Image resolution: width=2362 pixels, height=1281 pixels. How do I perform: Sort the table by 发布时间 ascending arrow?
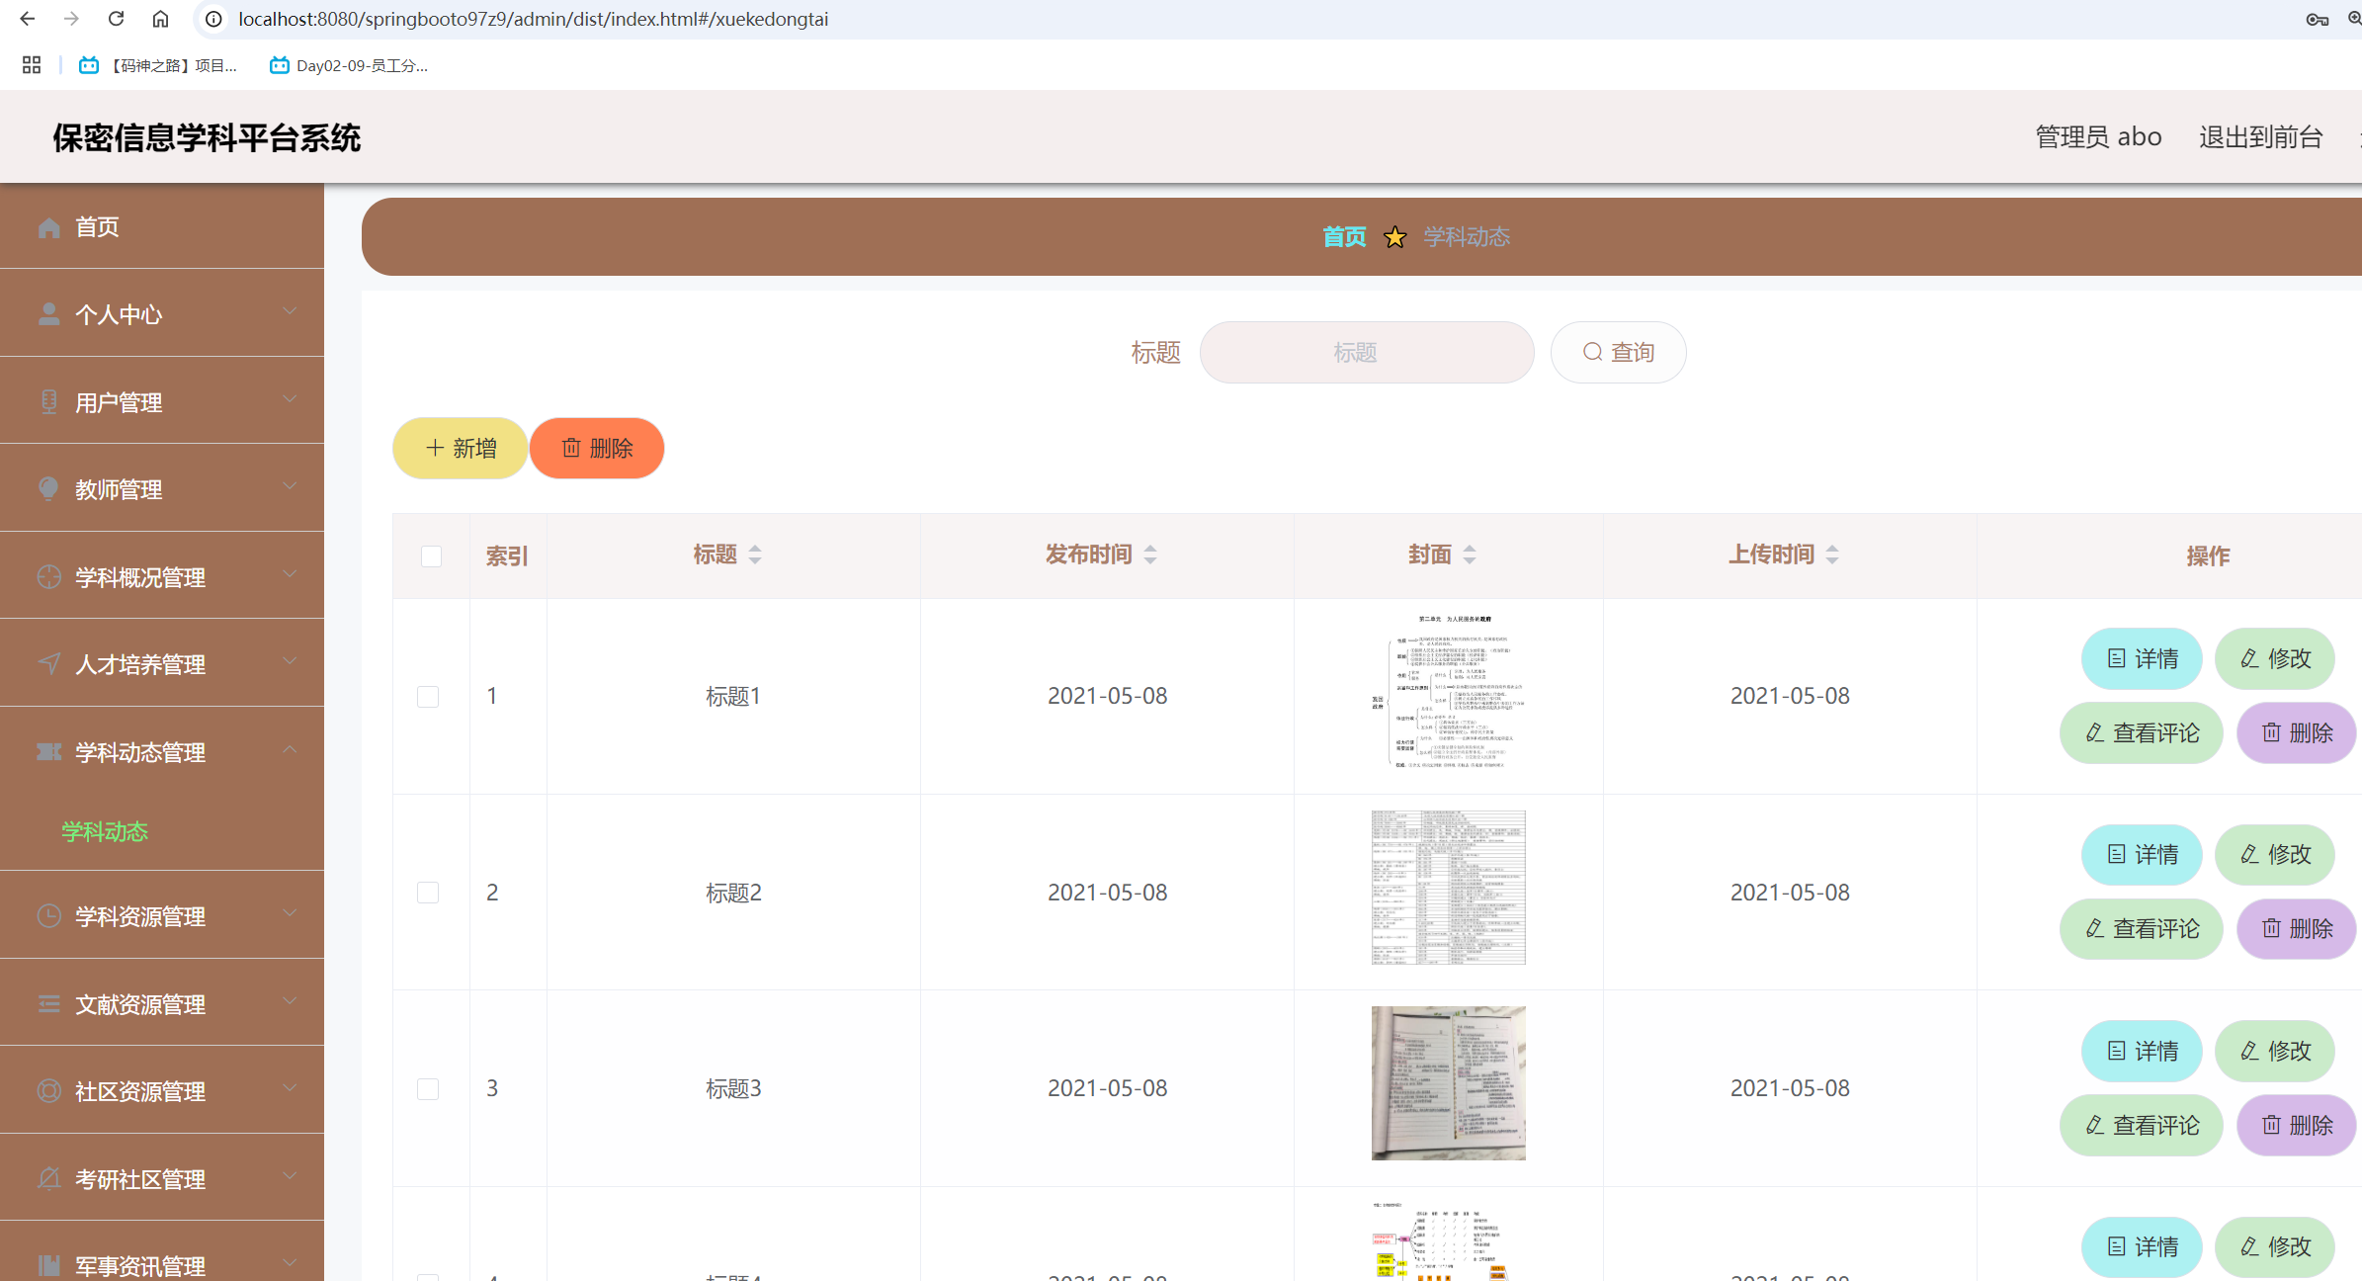[1149, 548]
